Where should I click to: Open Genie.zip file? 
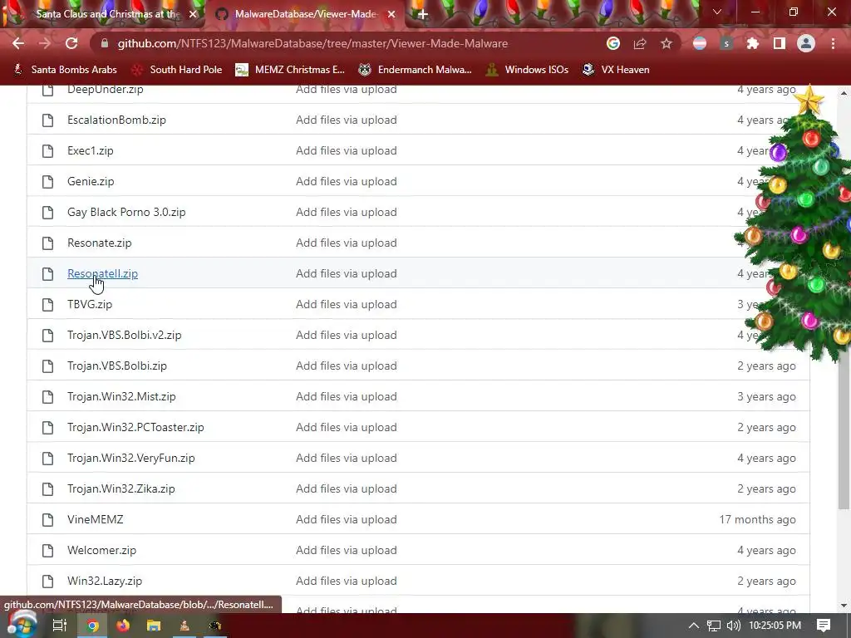(x=91, y=182)
